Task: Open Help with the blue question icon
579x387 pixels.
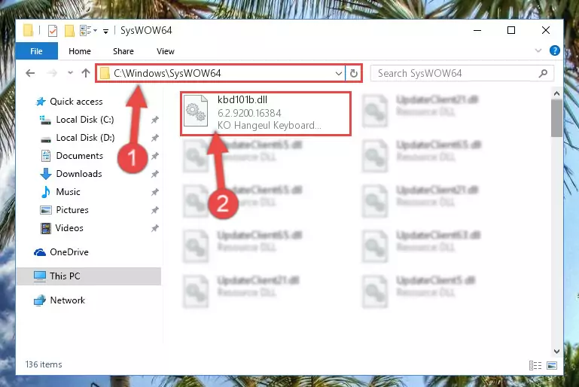Action: [554, 50]
